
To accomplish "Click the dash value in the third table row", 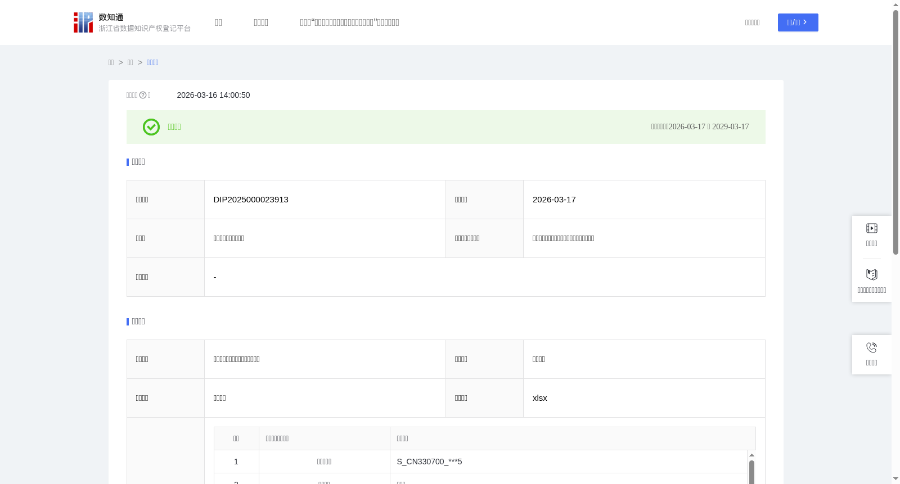I will coord(215,277).
